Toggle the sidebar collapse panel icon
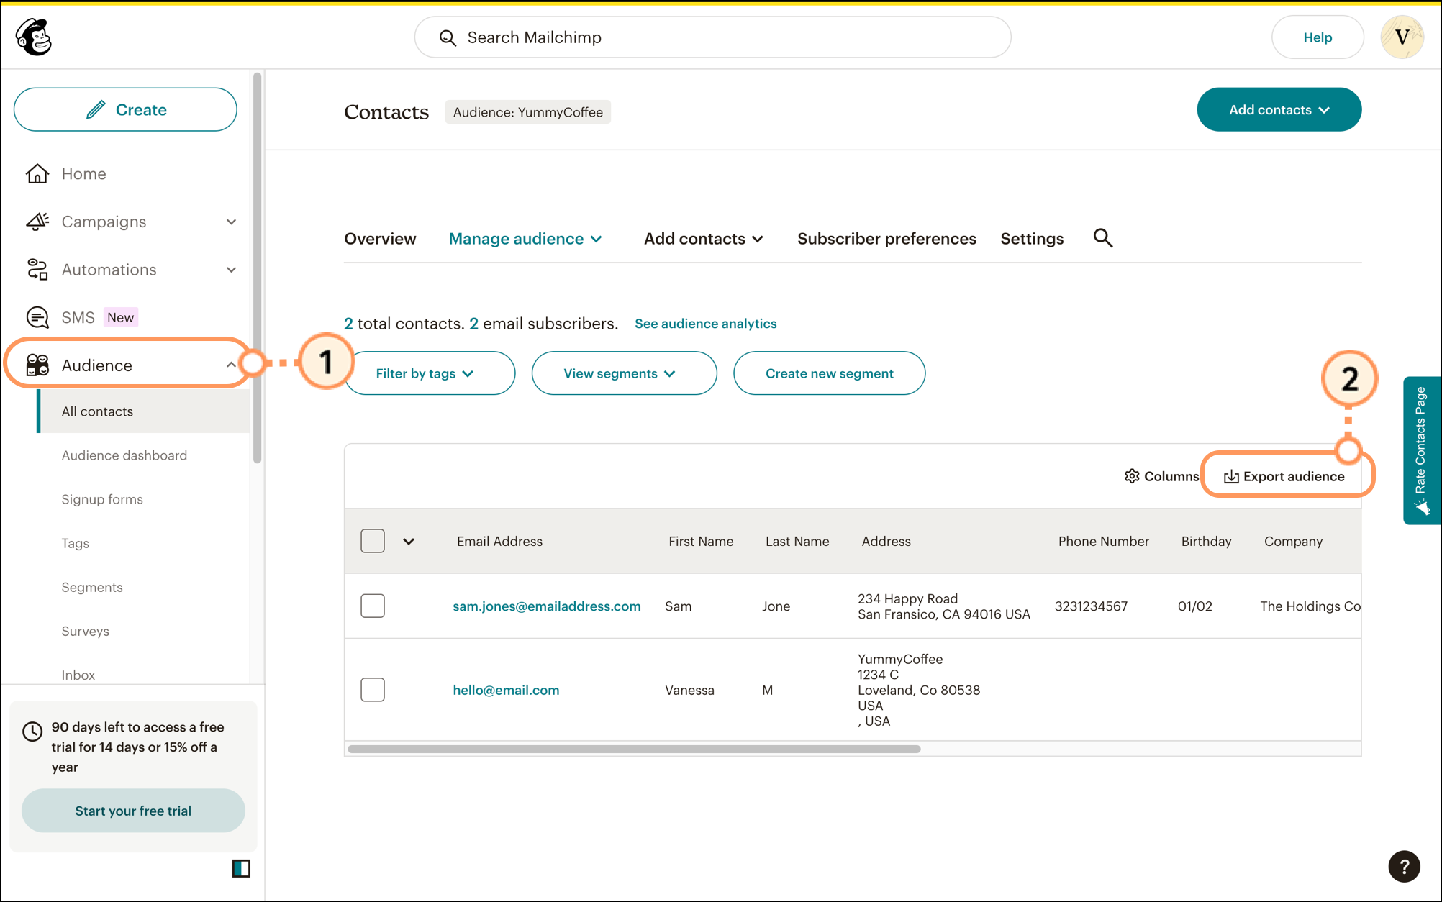The width and height of the screenshot is (1442, 902). click(x=241, y=868)
